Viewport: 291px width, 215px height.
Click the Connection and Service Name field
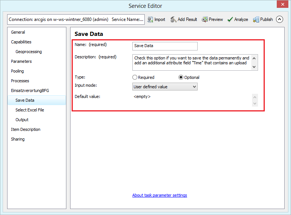76,19
